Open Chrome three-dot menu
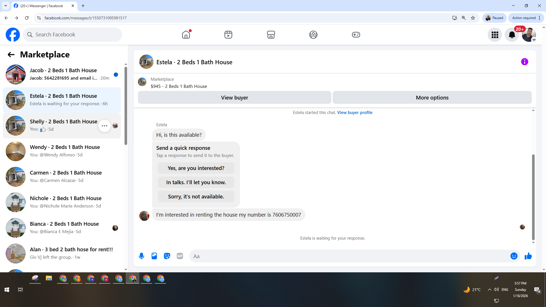 (539, 18)
